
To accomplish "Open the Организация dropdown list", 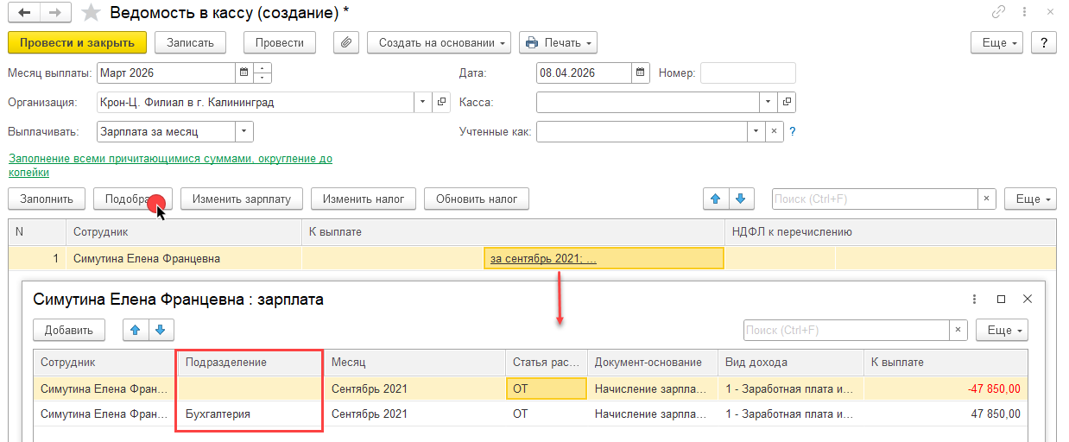I will [x=422, y=103].
